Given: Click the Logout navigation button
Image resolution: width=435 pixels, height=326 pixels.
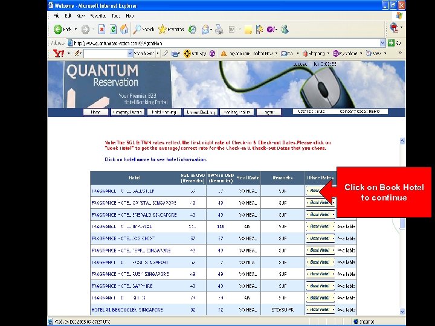Looking at the screenshot, I should coord(269,112).
